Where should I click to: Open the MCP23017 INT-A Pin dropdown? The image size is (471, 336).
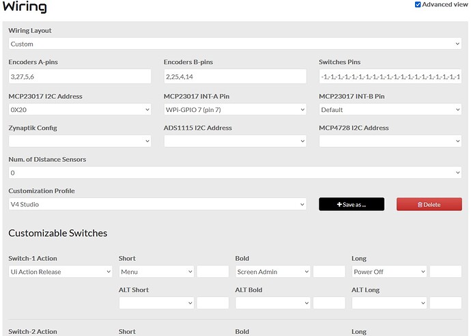[x=235, y=109]
